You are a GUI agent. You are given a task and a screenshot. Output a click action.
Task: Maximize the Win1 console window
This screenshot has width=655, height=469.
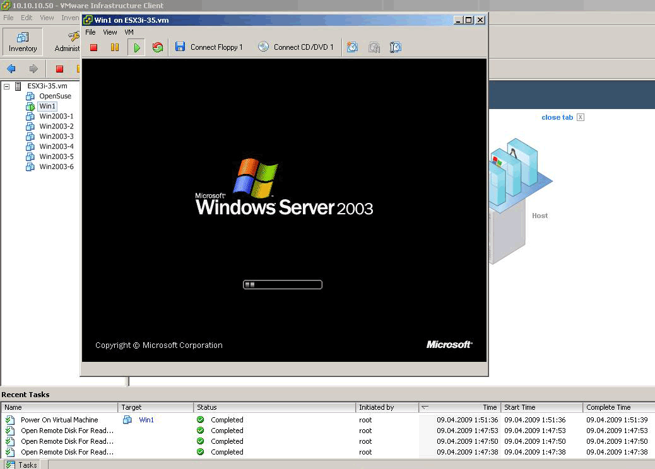coord(469,20)
